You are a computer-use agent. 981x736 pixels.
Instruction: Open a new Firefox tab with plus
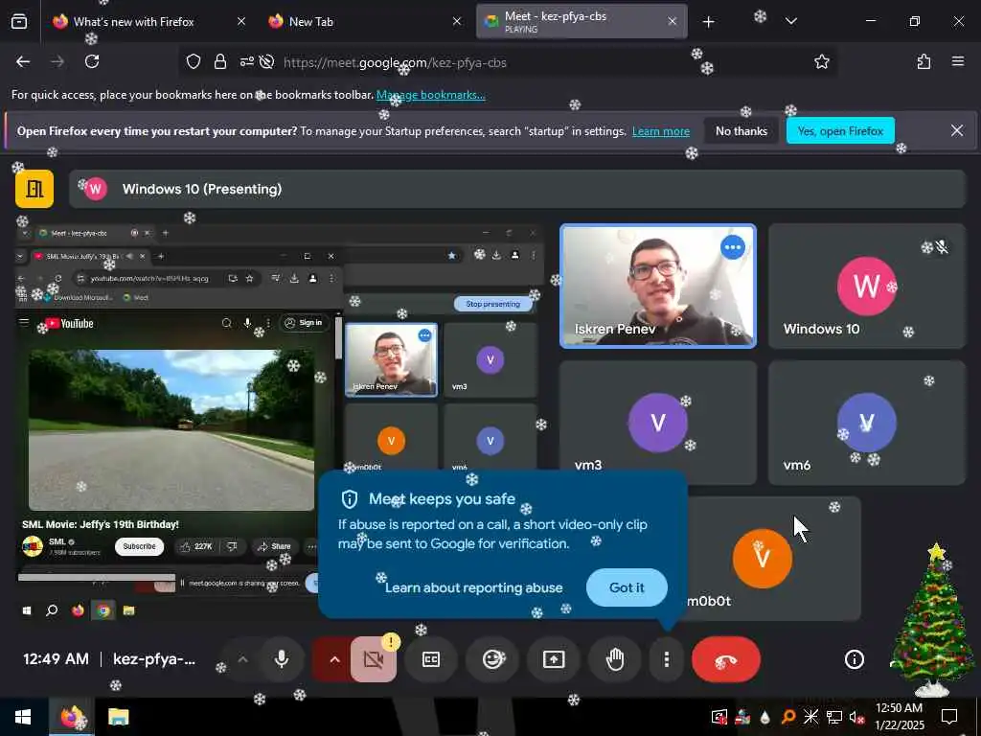coord(708,22)
